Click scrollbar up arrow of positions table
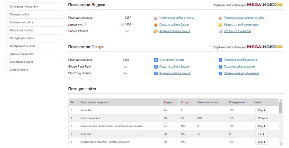This screenshot has height=148, width=289. pyautogui.click(x=281, y=100)
